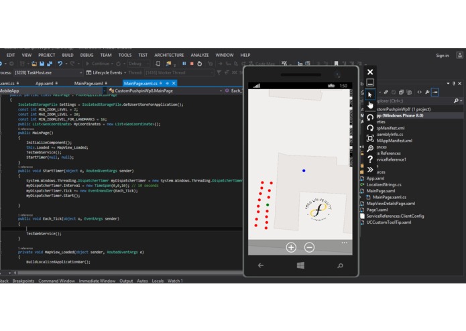Viewport: 466px width, 331px height.
Task: Open the VIEW menu
Action: coord(26,55)
